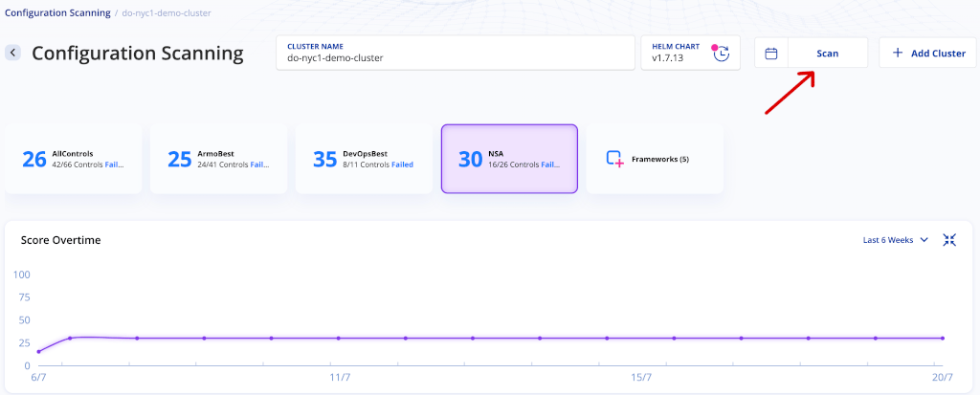Open the Last 6 Weeks dropdown
The image size is (980, 395).
point(895,240)
